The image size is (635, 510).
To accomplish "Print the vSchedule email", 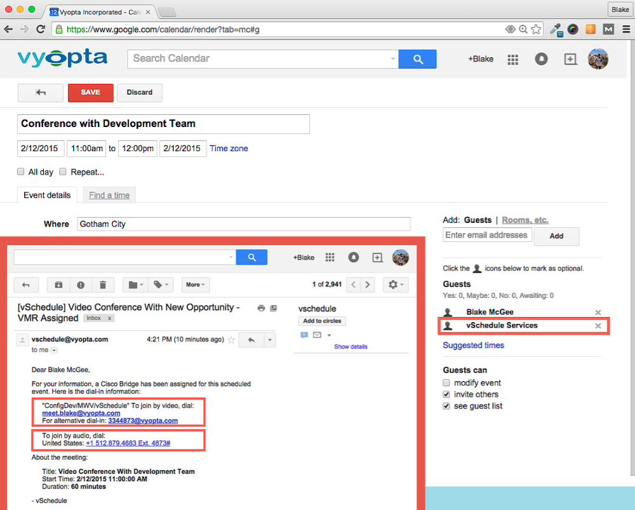I will click(261, 308).
